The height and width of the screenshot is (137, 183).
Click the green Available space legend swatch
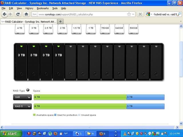34,115
